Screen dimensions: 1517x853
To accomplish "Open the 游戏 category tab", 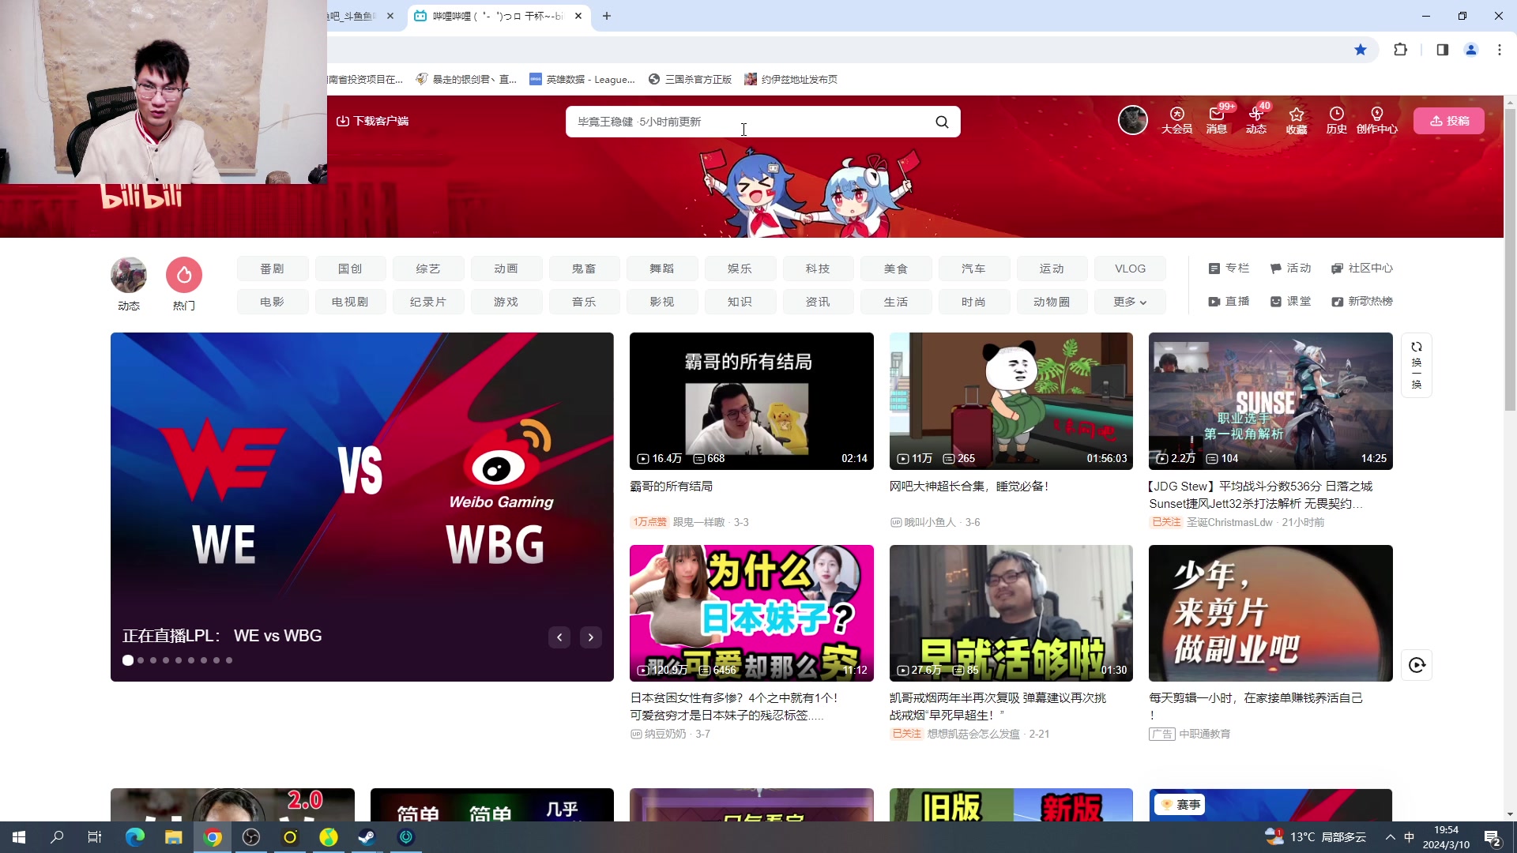I will click(x=506, y=302).
